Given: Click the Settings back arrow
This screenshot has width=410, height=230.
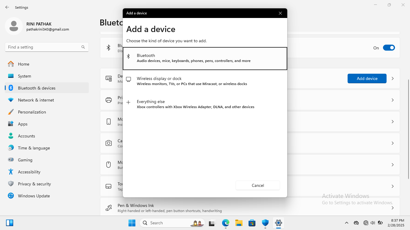Looking at the screenshot, I should [x=7, y=7].
